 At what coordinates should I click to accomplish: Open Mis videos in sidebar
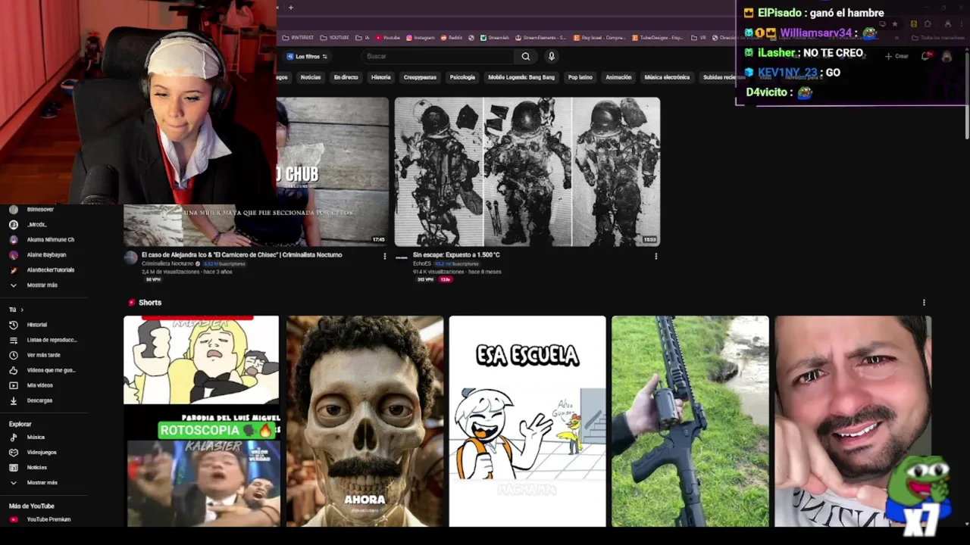(32, 385)
